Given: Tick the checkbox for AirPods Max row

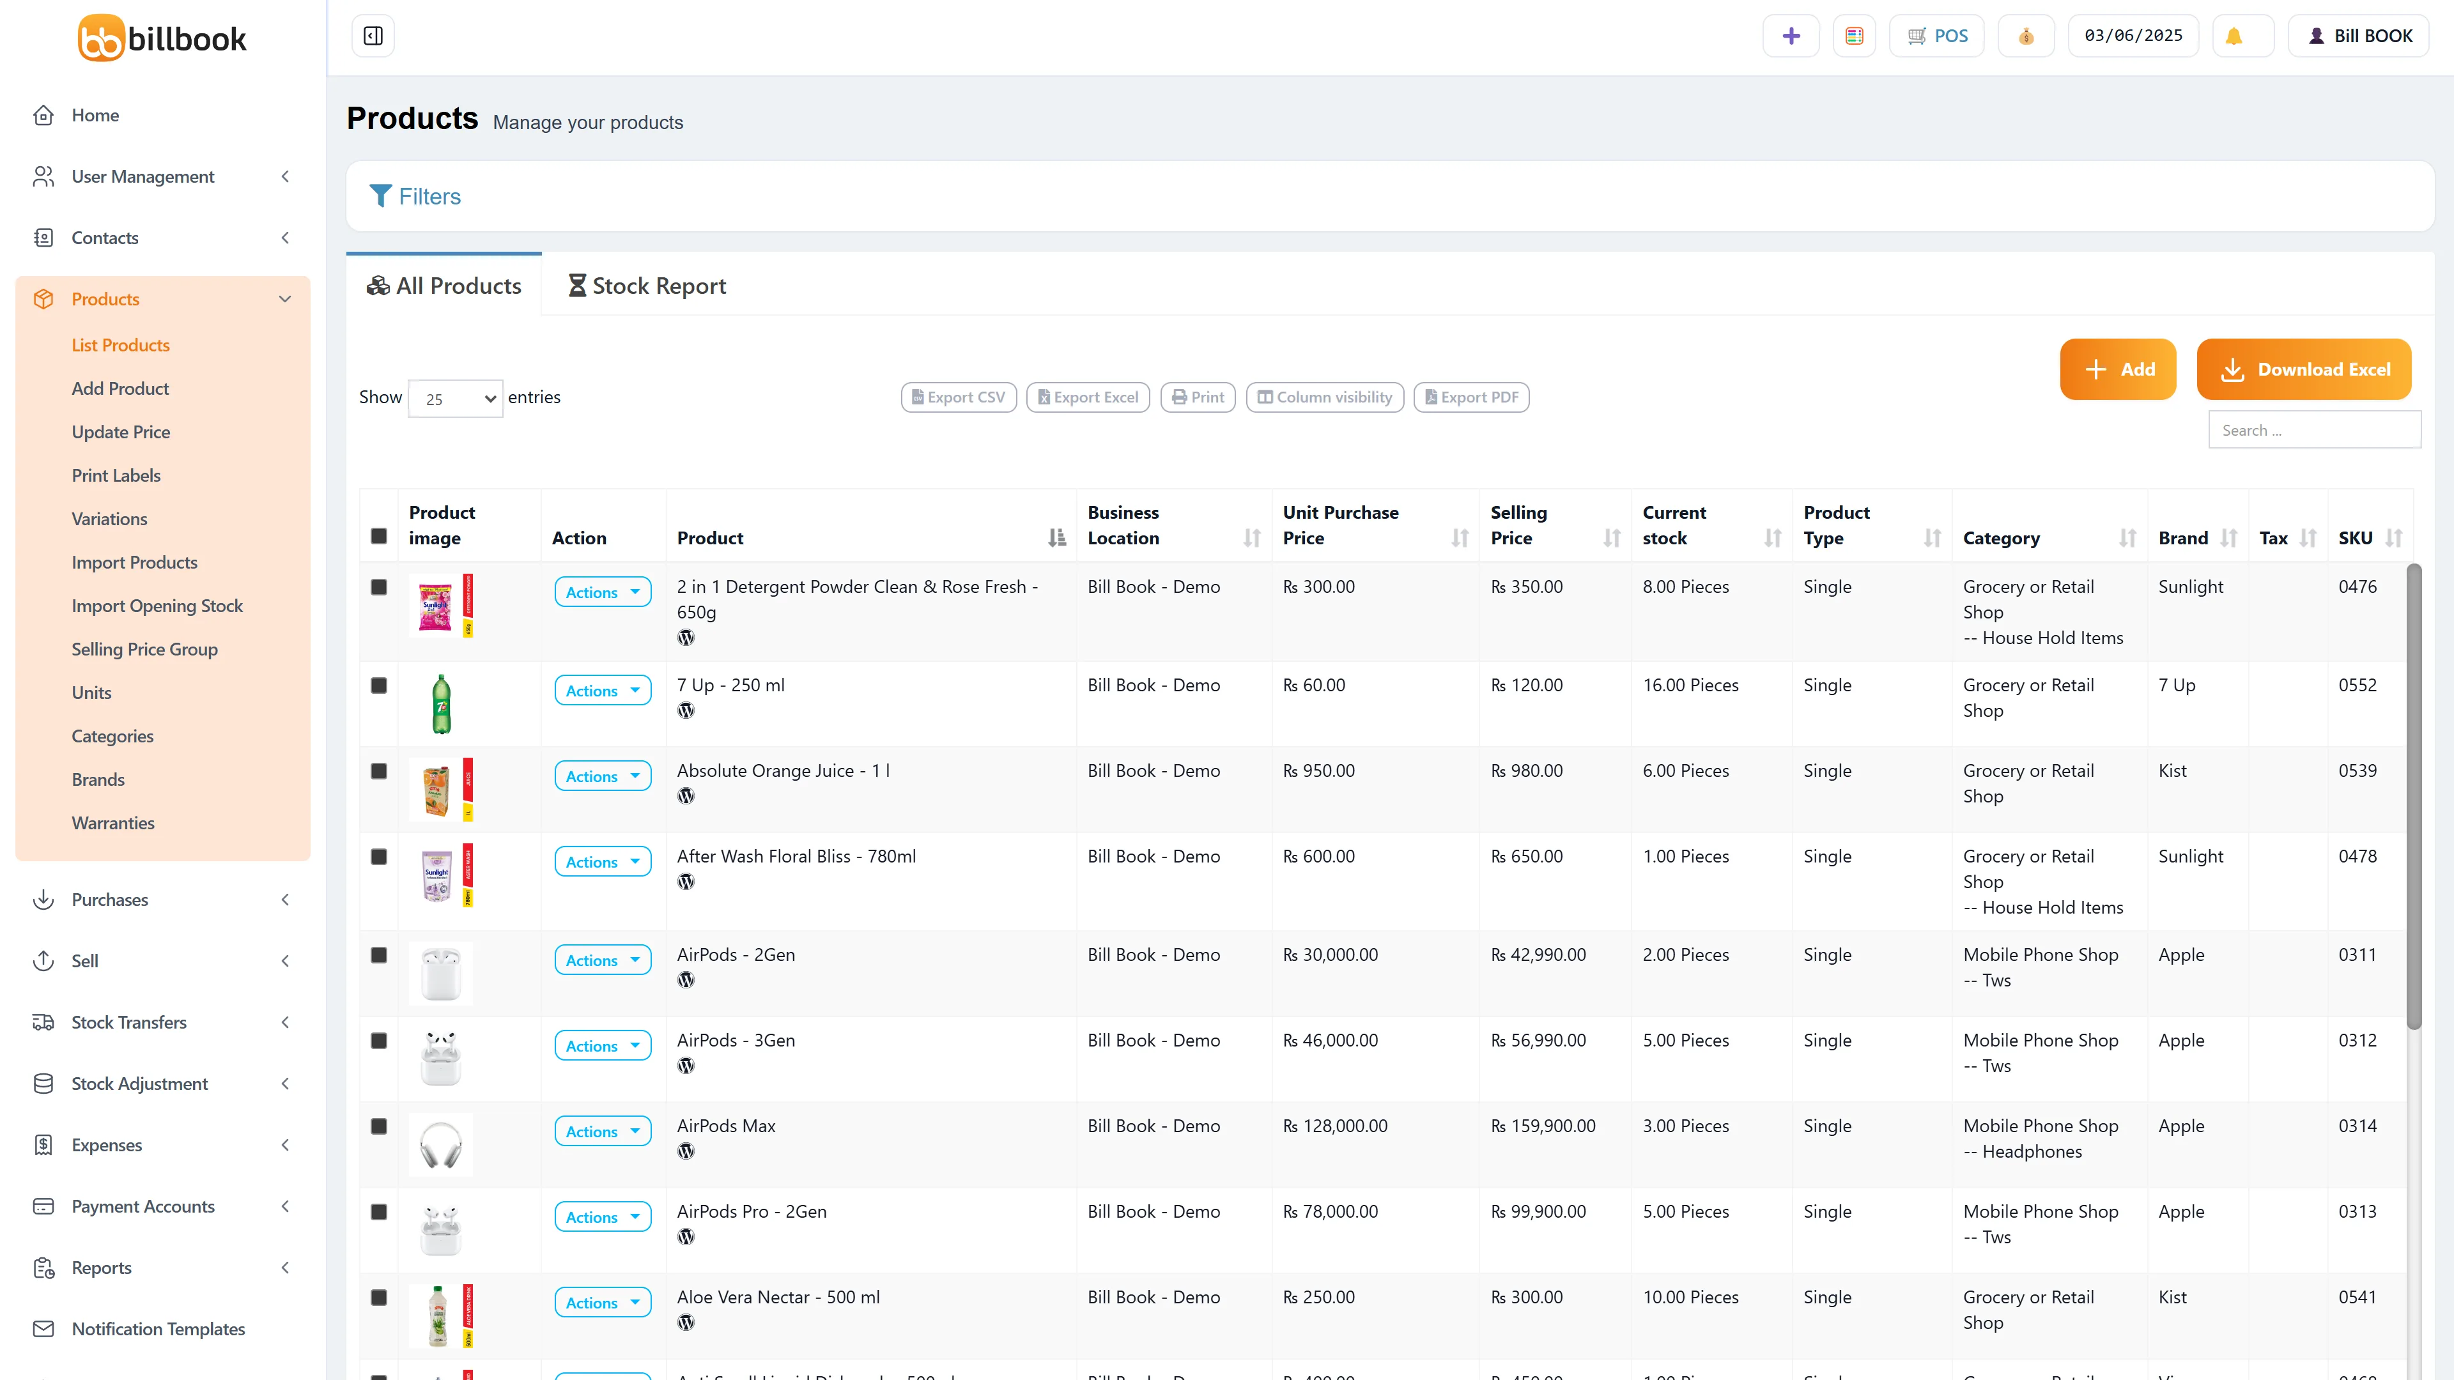Looking at the screenshot, I should [x=379, y=1126].
